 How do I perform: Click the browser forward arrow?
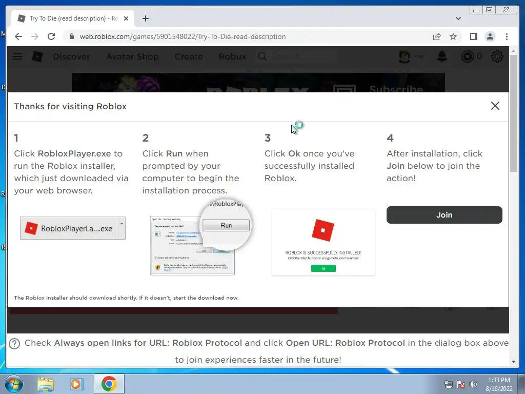(35, 36)
